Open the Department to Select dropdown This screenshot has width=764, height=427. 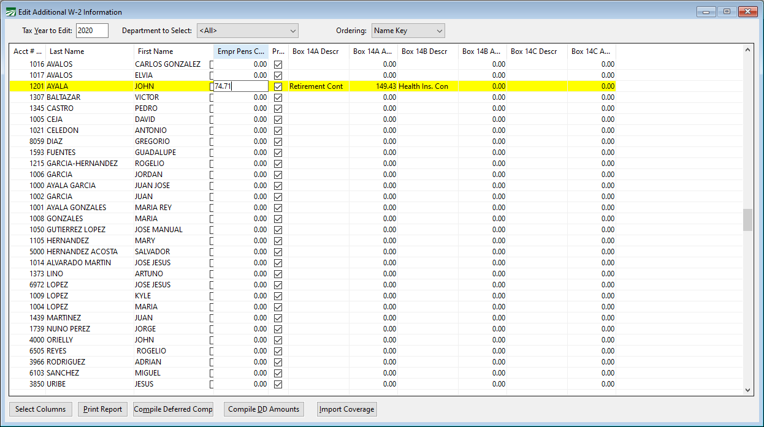pos(248,31)
